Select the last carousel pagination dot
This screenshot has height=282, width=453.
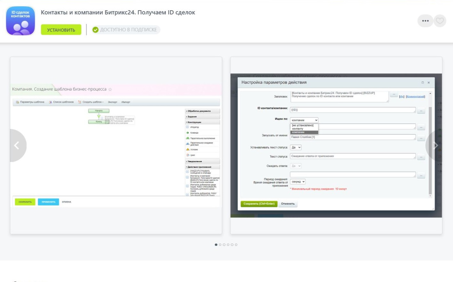click(236, 245)
